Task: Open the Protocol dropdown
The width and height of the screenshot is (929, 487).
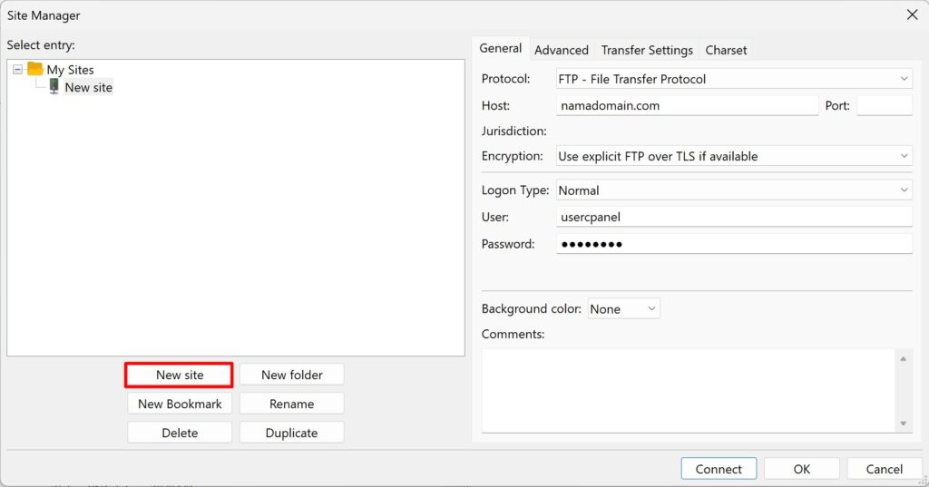Action: pyautogui.click(x=734, y=79)
